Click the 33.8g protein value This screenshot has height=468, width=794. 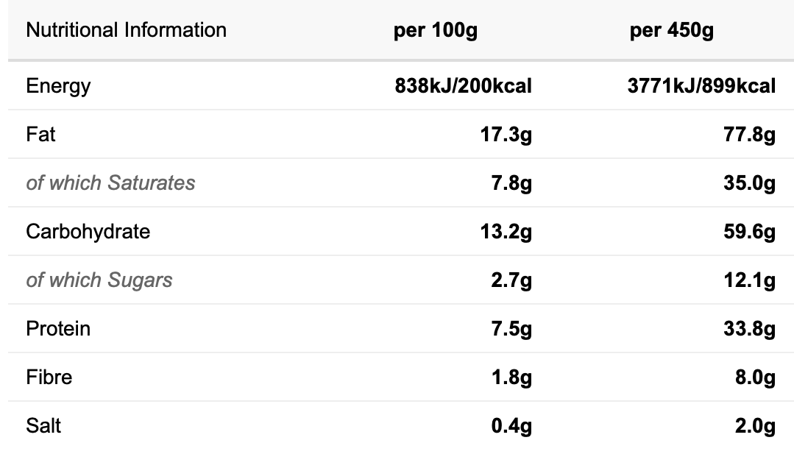[x=749, y=330]
